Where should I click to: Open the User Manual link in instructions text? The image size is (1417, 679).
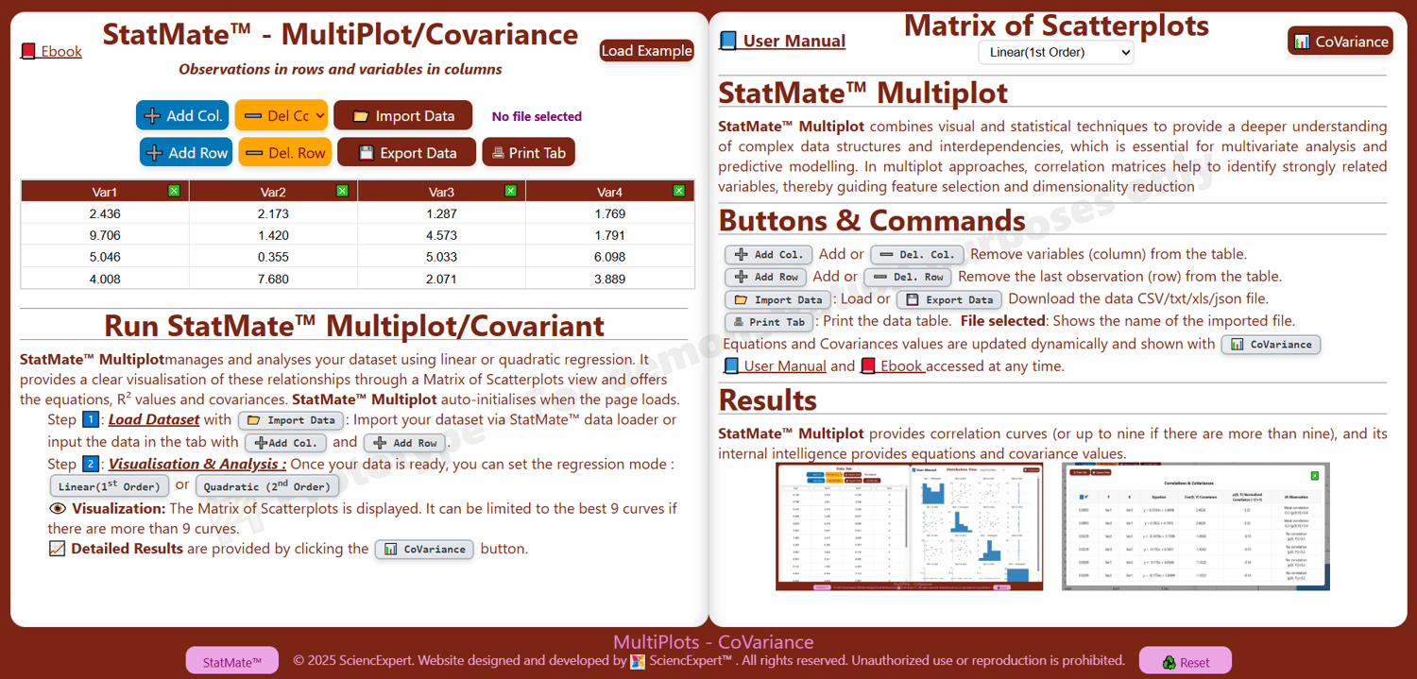pos(775,366)
